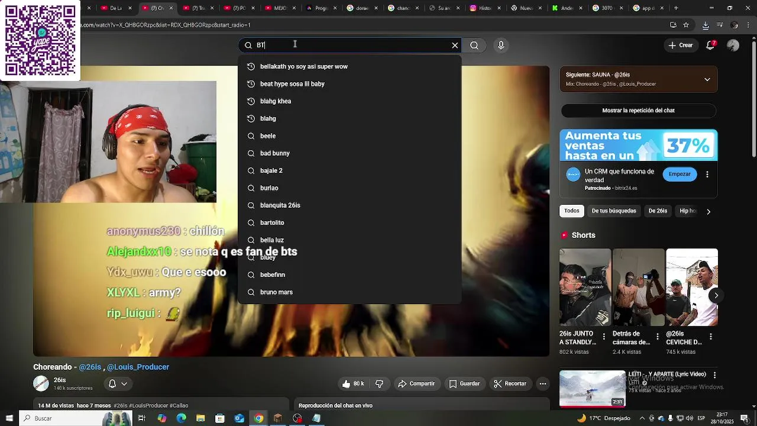Open options for 'Y APARTE' video
Image resolution: width=757 pixels, height=426 pixels.
pyautogui.click(x=714, y=375)
